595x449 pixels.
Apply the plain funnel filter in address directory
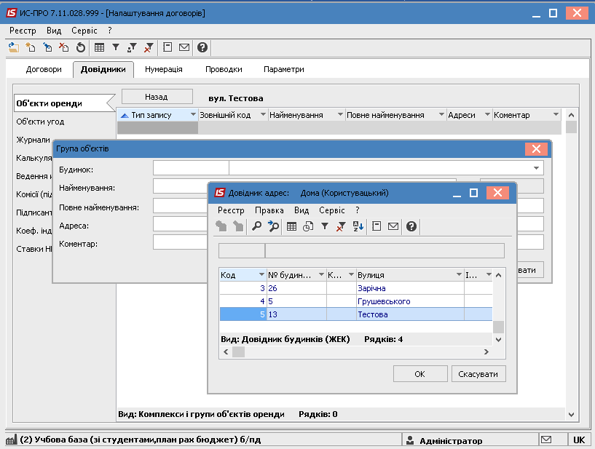[x=325, y=226]
